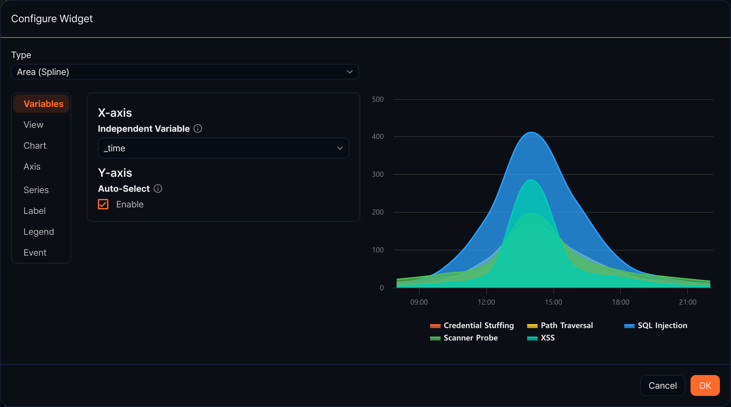Click the 09:00 x-axis tick label
This screenshot has width=731, height=407.
click(x=419, y=302)
